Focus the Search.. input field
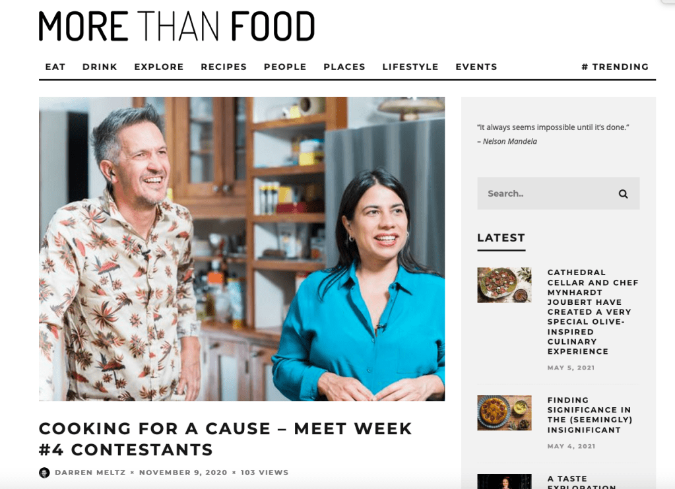Screen dimensions: 675x489 point(558,194)
